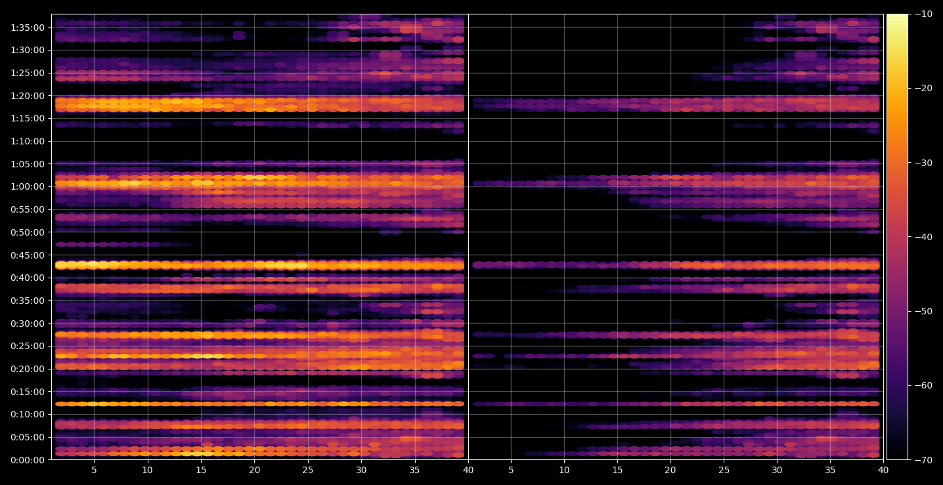
Task: Click x-axis label 25 under the left plot
Action: click(308, 470)
